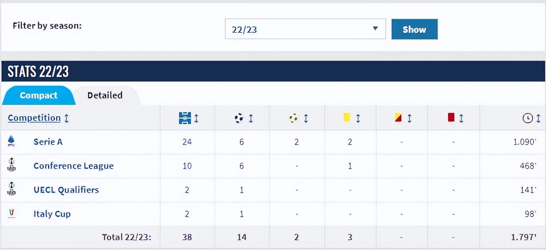546x250 pixels.
Task: Sort by Competition using its arrow toggle
Action: (67, 118)
